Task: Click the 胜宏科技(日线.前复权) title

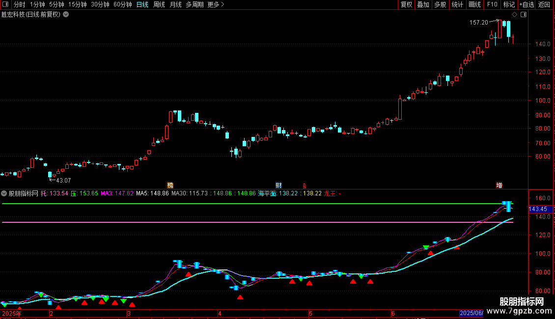Action: (31, 14)
